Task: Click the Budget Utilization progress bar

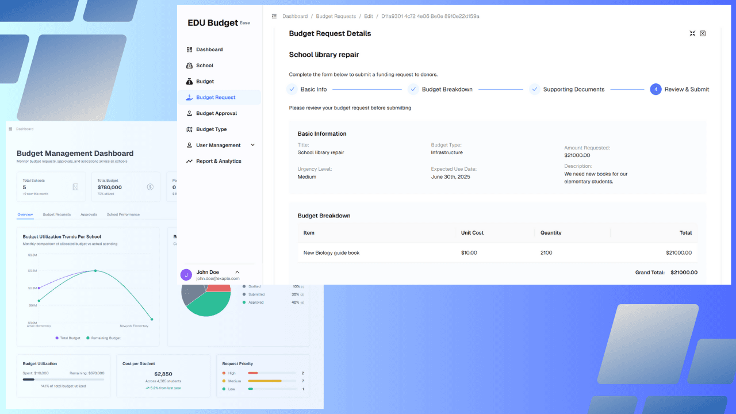Action: pyautogui.click(x=63, y=379)
